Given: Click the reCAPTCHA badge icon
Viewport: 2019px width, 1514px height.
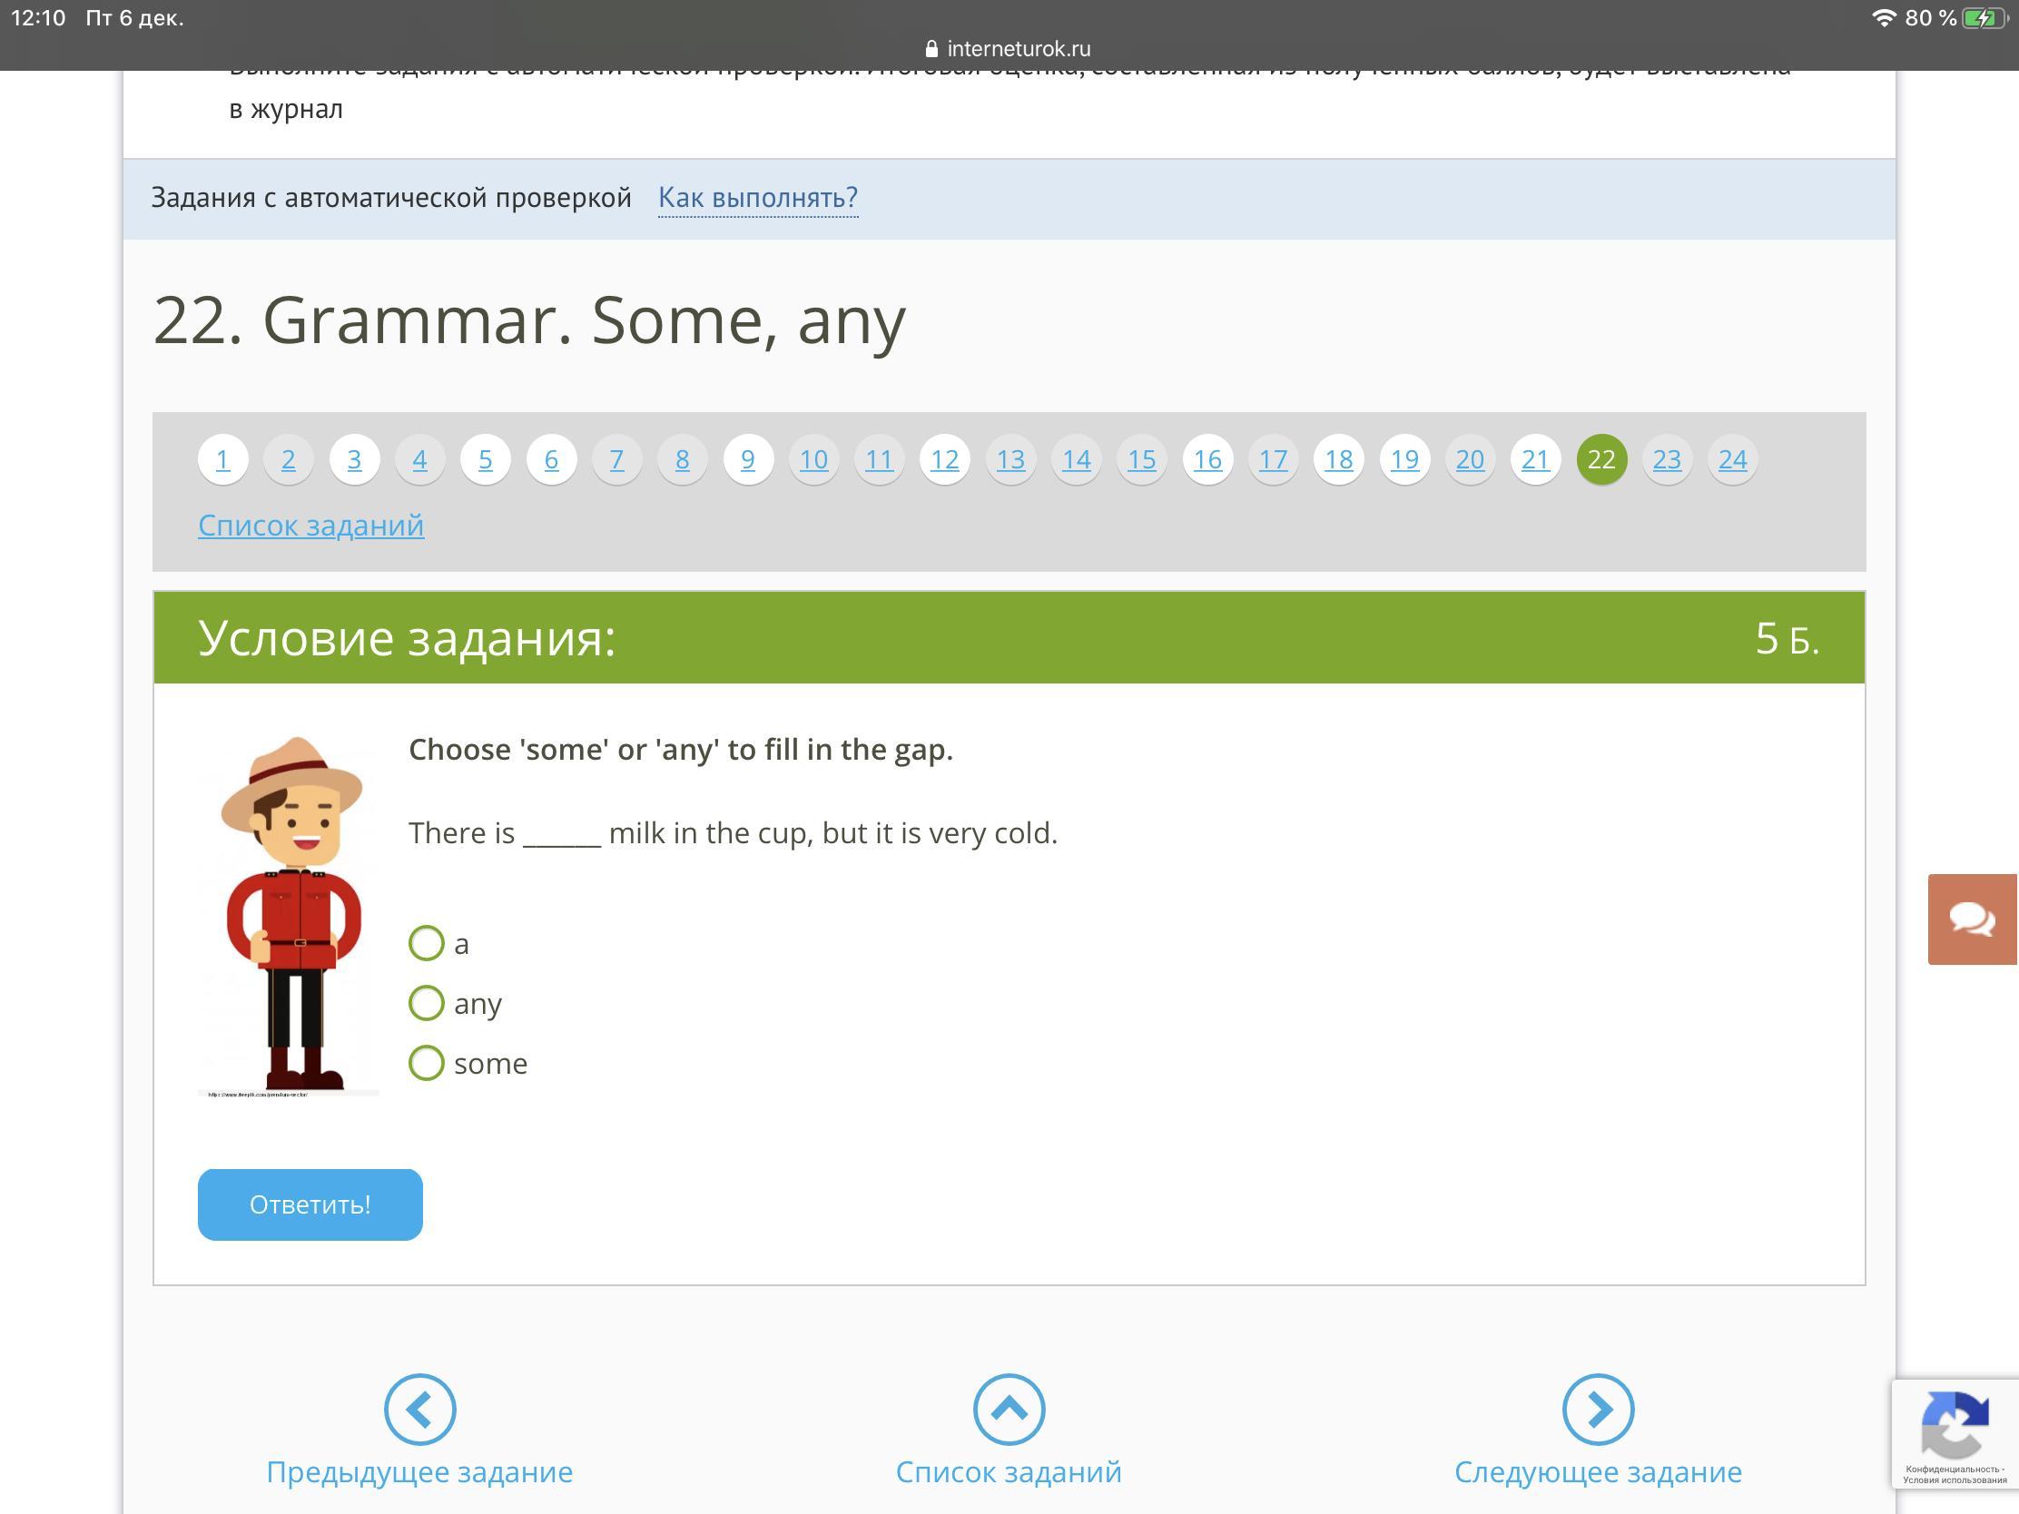Looking at the screenshot, I should pos(1955,1425).
